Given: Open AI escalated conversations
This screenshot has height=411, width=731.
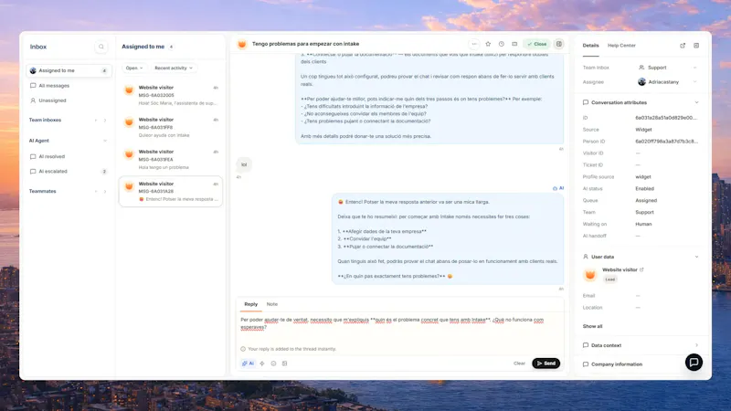Looking at the screenshot, I should tap(69, 172).
